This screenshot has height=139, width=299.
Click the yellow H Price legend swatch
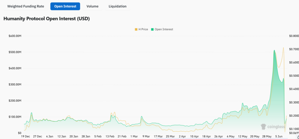pos(136,29)
